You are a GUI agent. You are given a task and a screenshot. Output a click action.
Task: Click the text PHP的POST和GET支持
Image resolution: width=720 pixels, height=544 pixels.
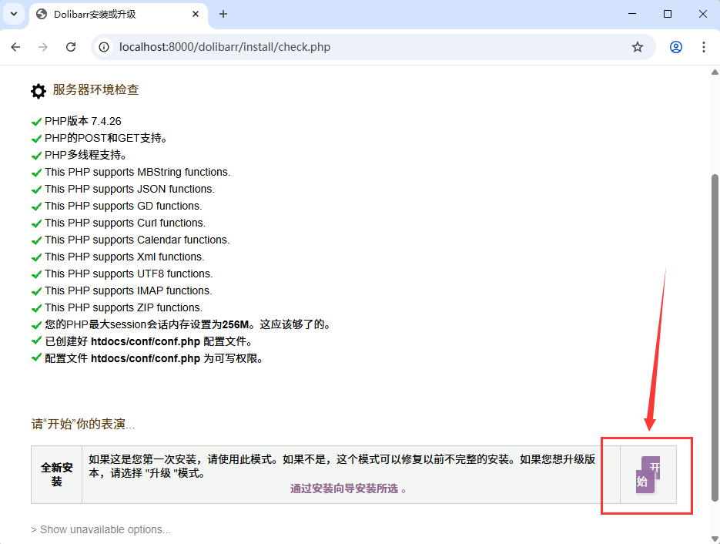(105, 138)
